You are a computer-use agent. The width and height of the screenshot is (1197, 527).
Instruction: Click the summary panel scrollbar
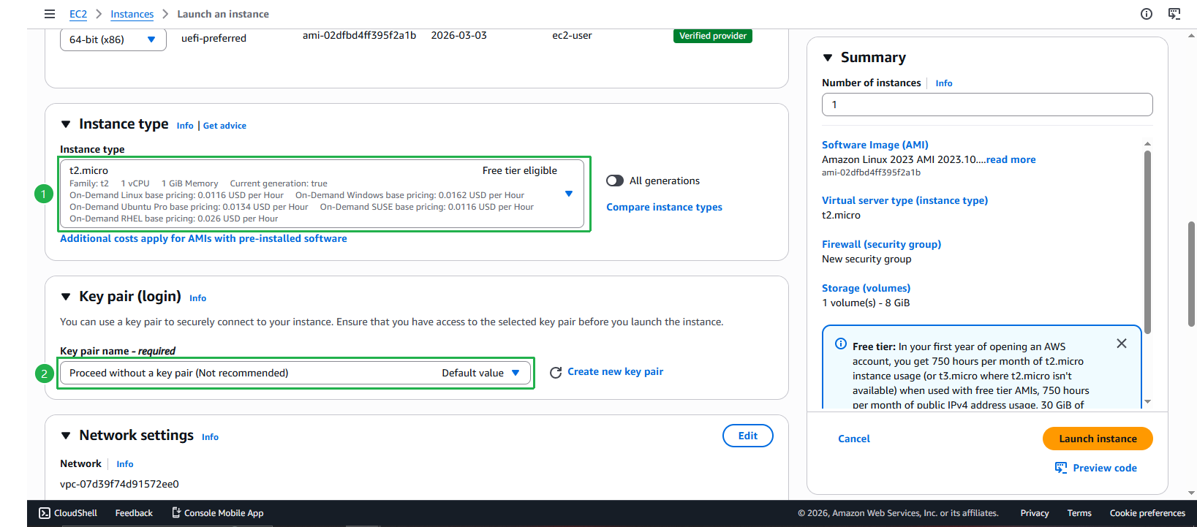[x=1147, y=241]
